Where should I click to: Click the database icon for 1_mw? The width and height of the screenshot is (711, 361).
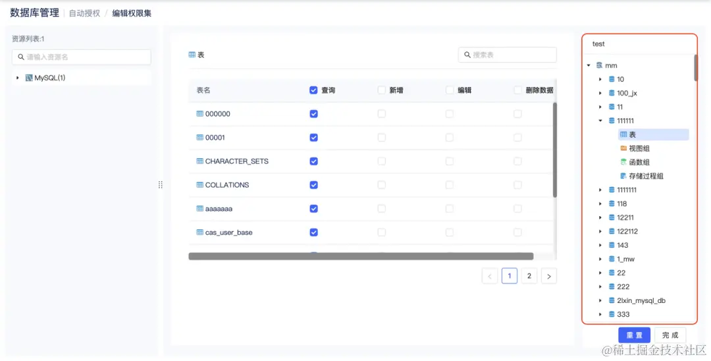612,259
